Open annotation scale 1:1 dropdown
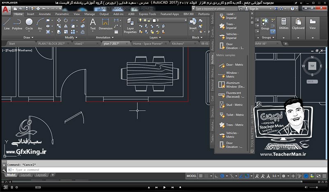Screen dimensions: 329x192 [x=276, y=176]
